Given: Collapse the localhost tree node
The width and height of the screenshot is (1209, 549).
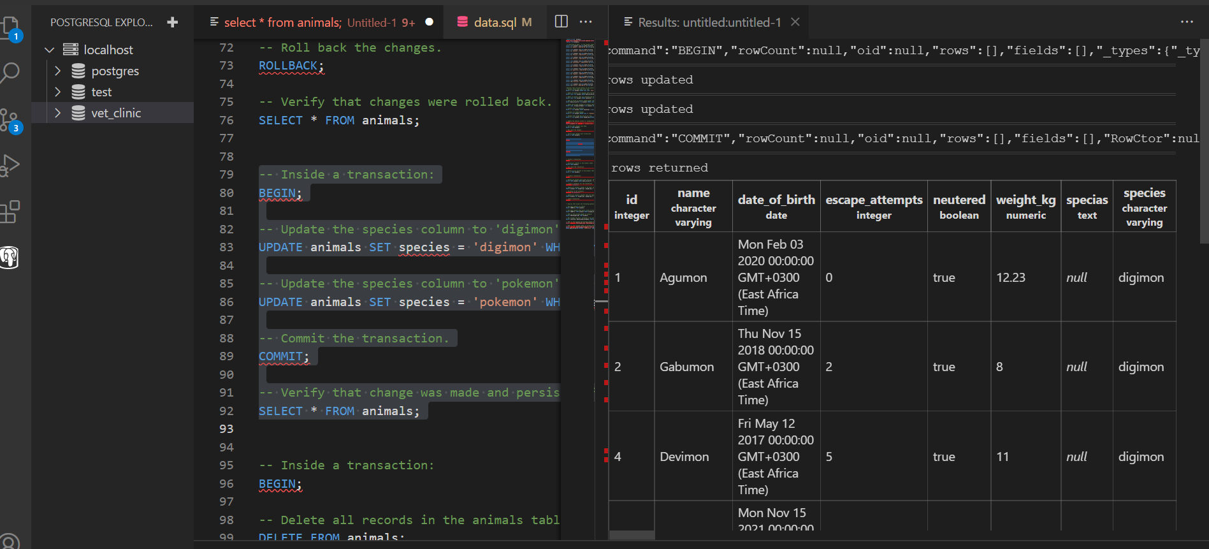Looking at the screenshot, I should coord(50,50).
